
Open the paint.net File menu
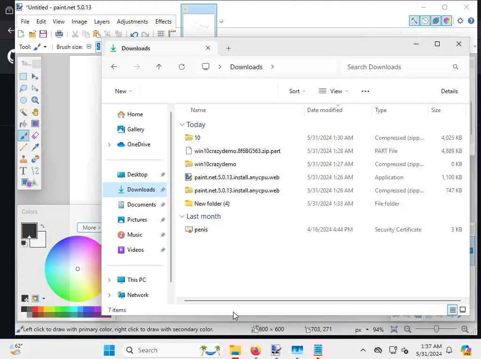click(25, 22)
